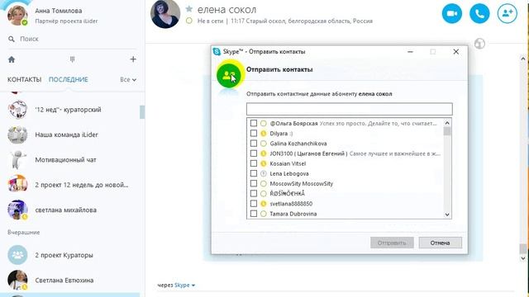Click the contact search field in dialog
Viewport: 529px width, 297px height.
pos(349,109)
